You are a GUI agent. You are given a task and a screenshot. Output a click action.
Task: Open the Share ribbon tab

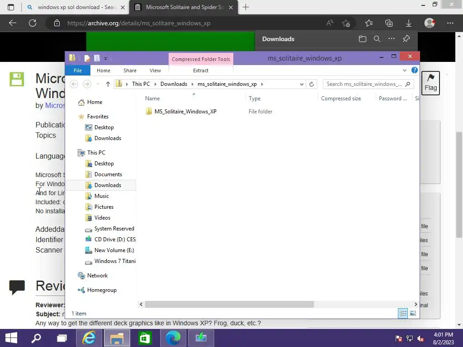(130, 70)
